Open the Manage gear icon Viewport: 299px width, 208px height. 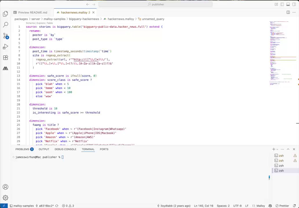point(6,198)
